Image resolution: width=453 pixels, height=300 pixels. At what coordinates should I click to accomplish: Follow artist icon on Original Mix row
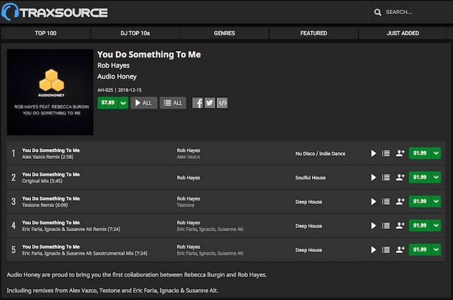400,177
